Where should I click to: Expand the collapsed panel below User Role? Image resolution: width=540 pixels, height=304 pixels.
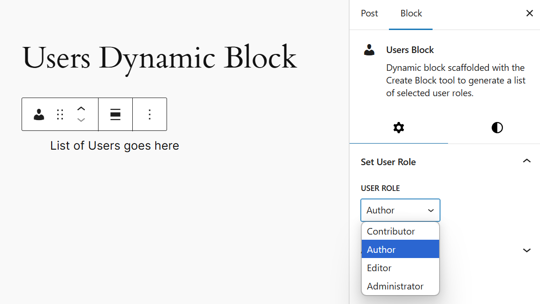point(526,251)
